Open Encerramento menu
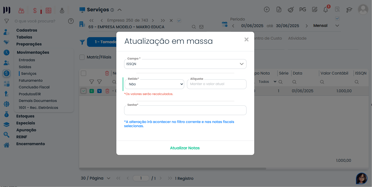The height and width of the screenshot is (187, 372). (x=30, y=144)
